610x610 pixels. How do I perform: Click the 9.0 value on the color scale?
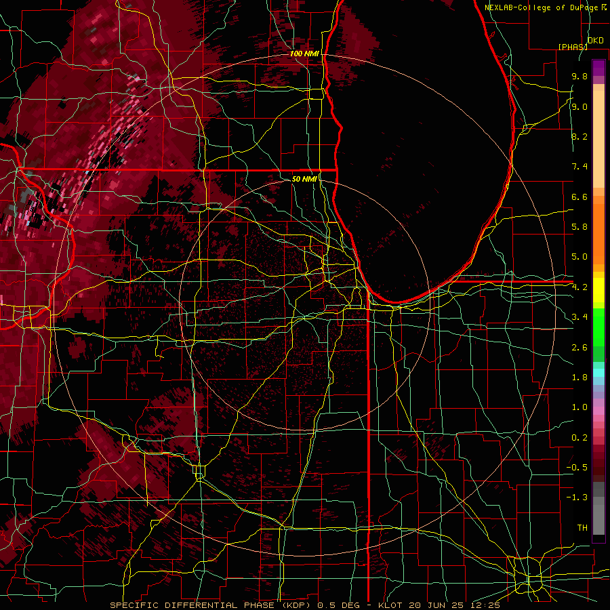pyautogui.click(x=579, y=106)
